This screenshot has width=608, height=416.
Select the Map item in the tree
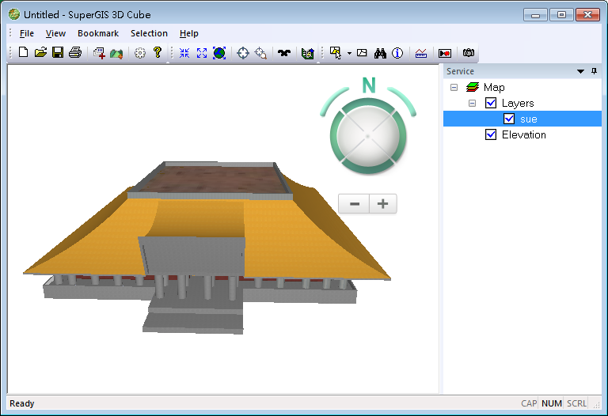pyautogui.click(x=494, y=87)
